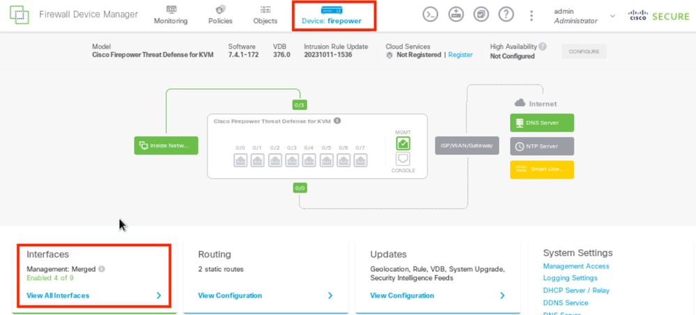Click the High Availability CONFIGURE button
Image resolution: width=696 pixels, height=315 pixels.
[584, 51]
